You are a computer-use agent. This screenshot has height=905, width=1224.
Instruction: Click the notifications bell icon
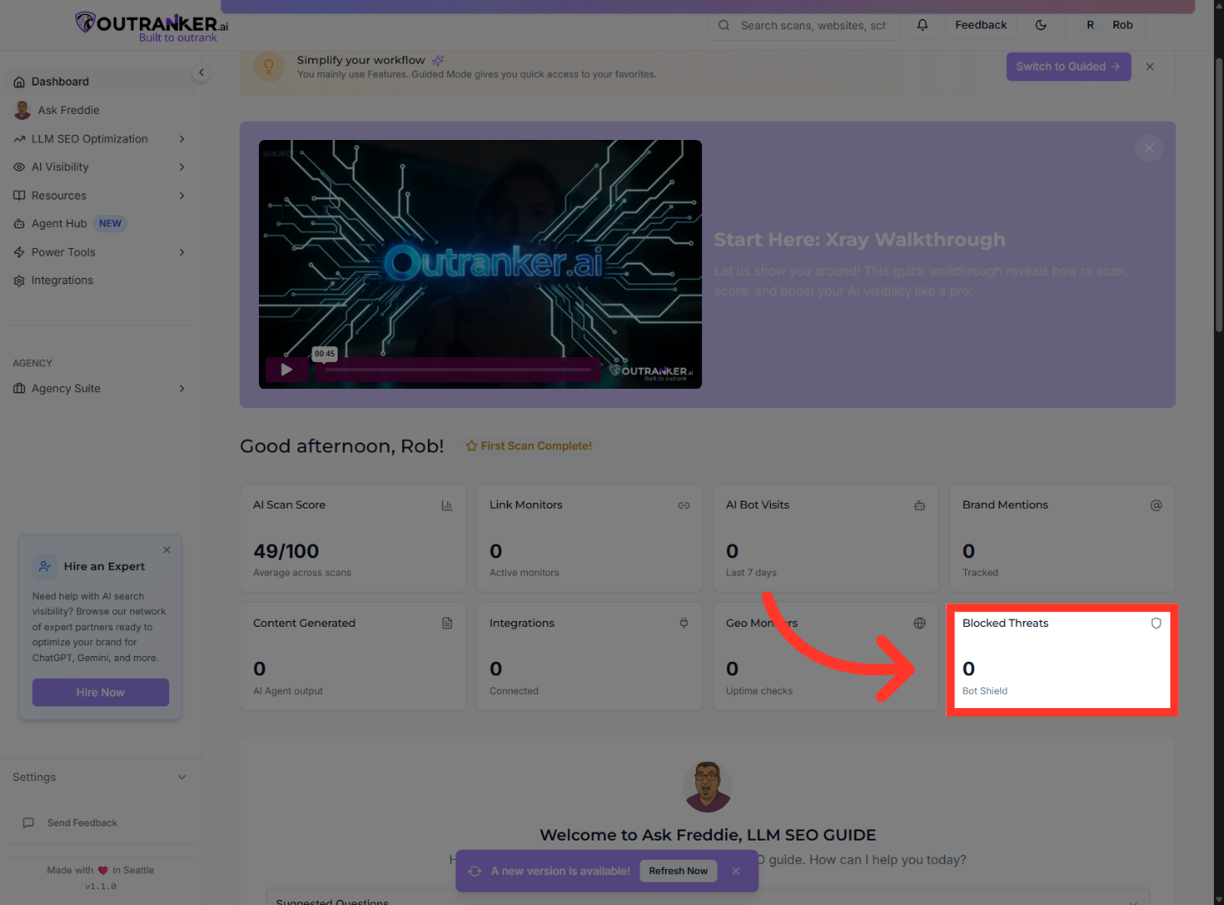coord(922,25)
